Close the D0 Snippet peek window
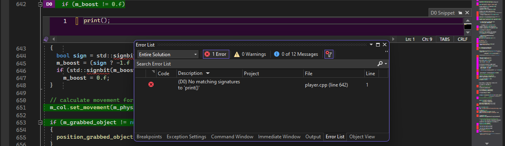505x146 pixels. coord(467,13)
